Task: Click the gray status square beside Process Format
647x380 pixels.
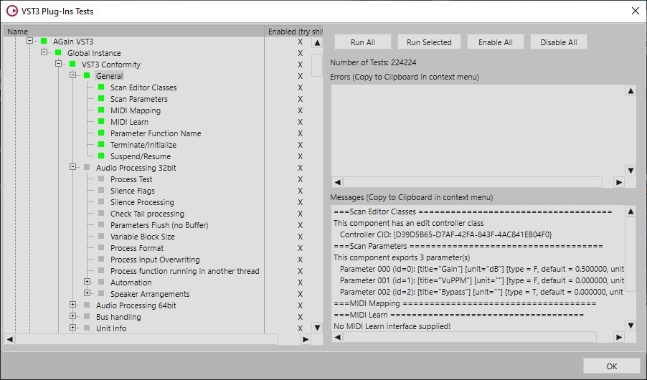Action: click(101, 247)
